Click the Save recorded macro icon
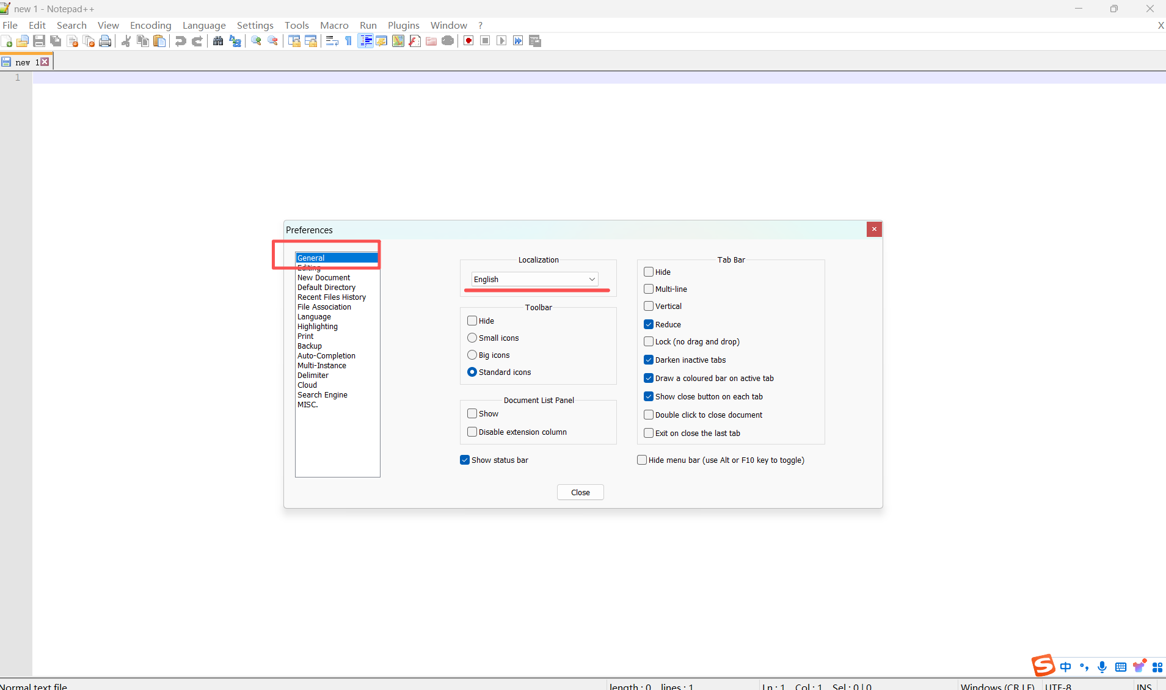The width and height of the screenshot is (1166, 690). [x=535, y=41]
